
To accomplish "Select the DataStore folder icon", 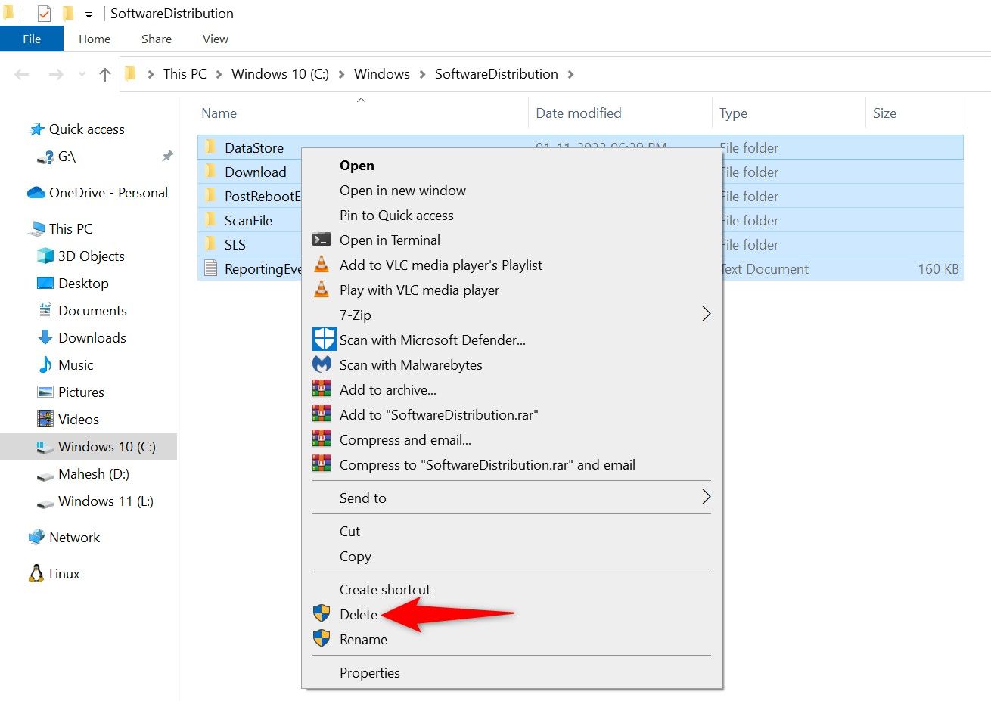I will (210, 147).
